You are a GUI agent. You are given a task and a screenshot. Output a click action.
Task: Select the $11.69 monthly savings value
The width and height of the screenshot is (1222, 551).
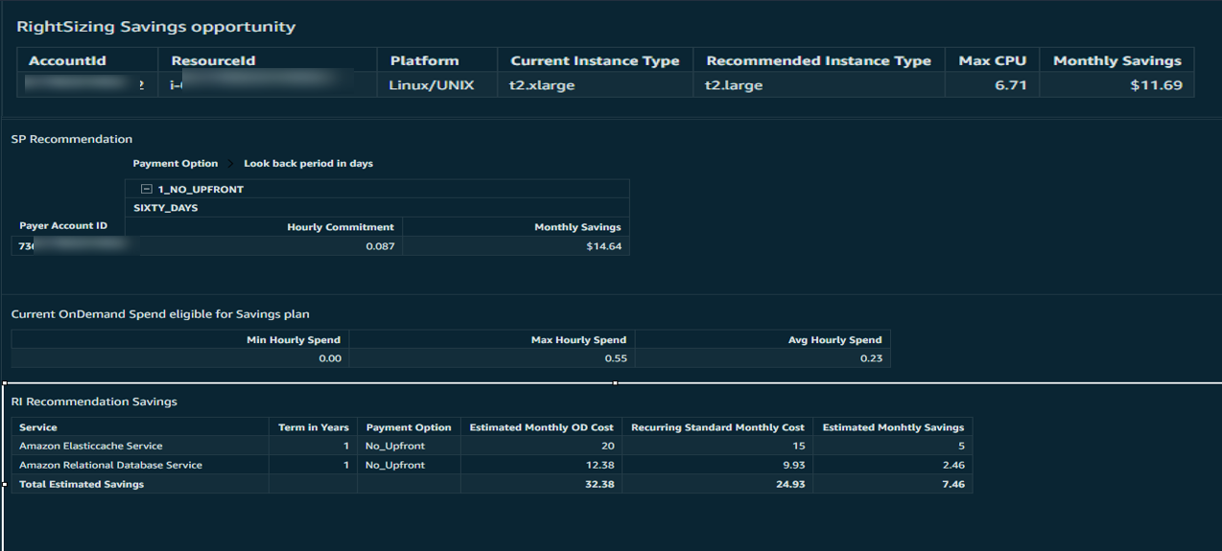(x=1156, y=85)
